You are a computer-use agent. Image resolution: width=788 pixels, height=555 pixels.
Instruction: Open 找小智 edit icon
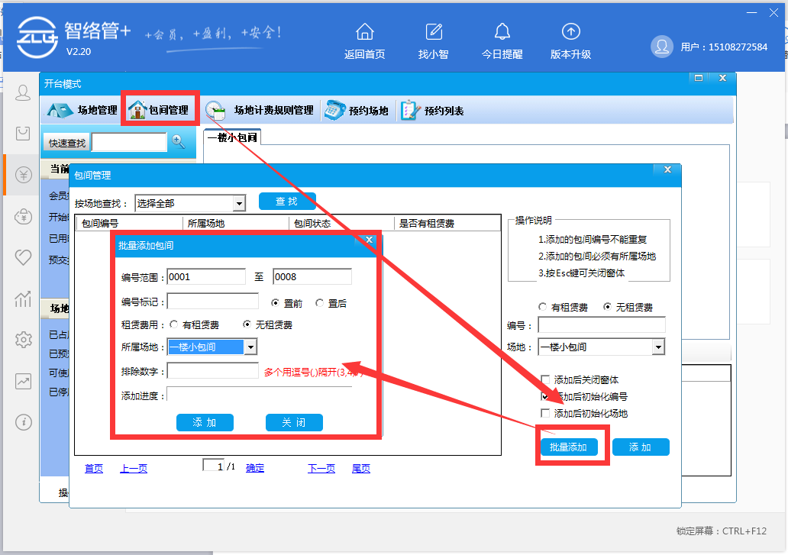[434, 32]
